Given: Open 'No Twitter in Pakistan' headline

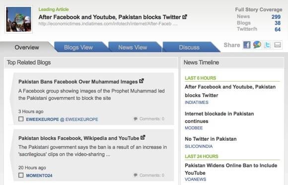Looking at the screenshot, I should [x=211, y=139].
